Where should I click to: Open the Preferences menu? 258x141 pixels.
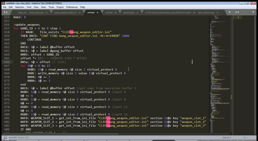72,7
